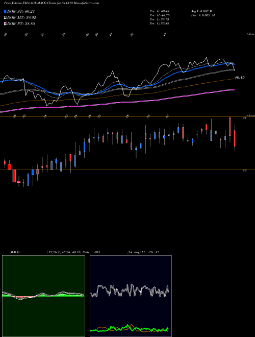Click the magenta DOW PT legend swatch
255x337 pixels.
5,23
